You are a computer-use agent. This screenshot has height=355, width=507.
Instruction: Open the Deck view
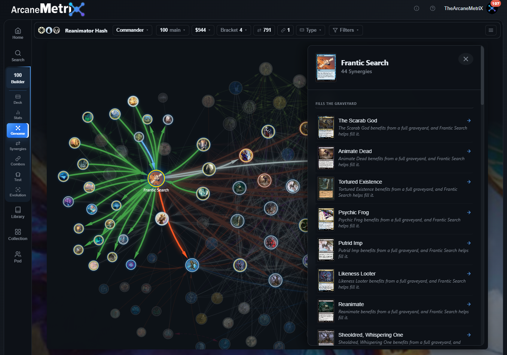pyautogui.click(x=18, y=99)
